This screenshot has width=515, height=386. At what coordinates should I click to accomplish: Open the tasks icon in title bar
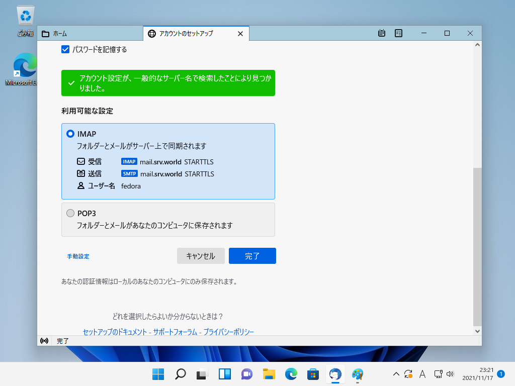tap(398, 33)
